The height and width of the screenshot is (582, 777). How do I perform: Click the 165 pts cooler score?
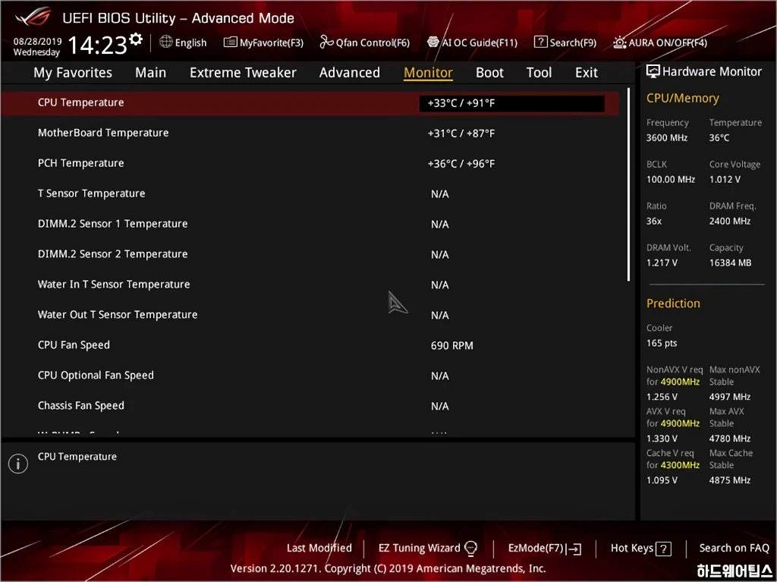[x=662, y=343]
